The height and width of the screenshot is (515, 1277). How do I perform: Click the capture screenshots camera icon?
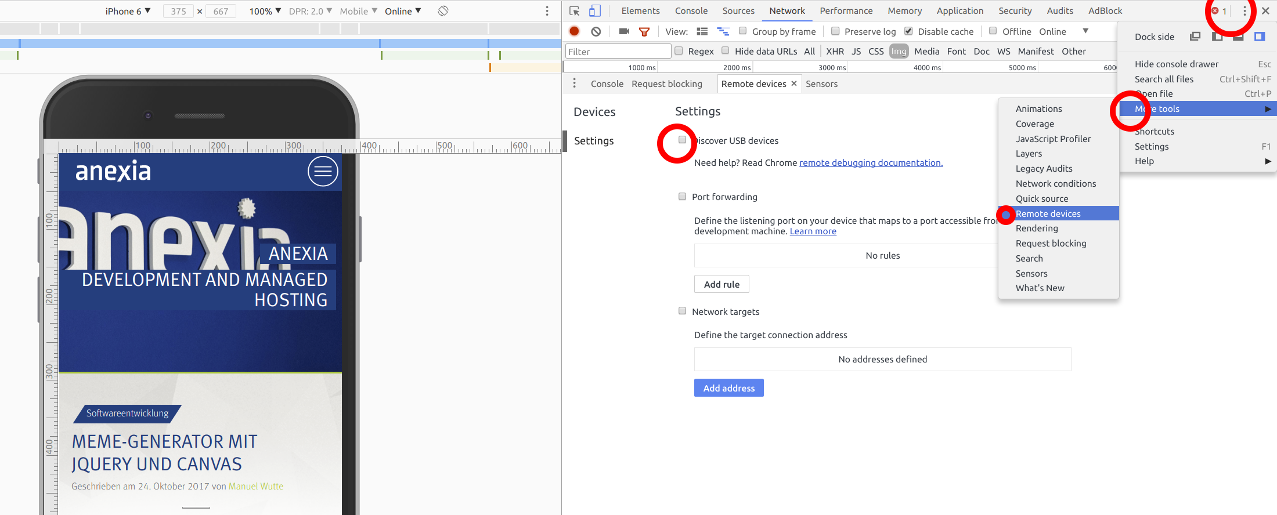click(624, 31)
